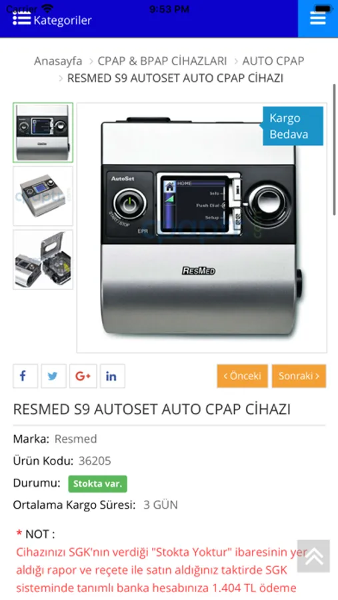Share product on LinkedIn
This screenshot has width=338, height=600.
pyautogui.click(x=113, y=376)
